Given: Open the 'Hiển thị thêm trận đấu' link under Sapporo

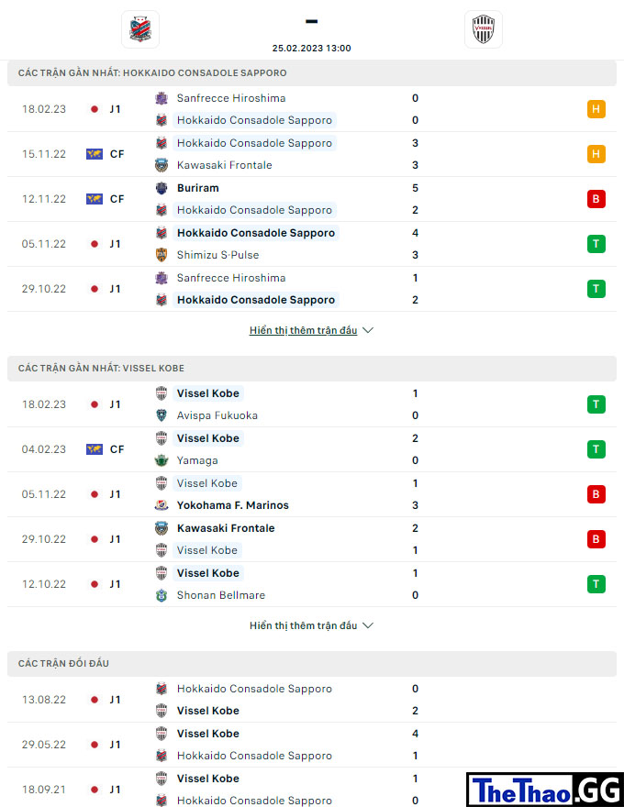Looking at the screenshot, I should pyautogui.click(x=303, y=330).
